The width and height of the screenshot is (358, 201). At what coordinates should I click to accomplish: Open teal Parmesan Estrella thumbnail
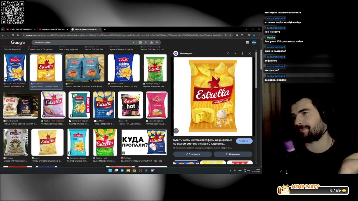[79, 105]
